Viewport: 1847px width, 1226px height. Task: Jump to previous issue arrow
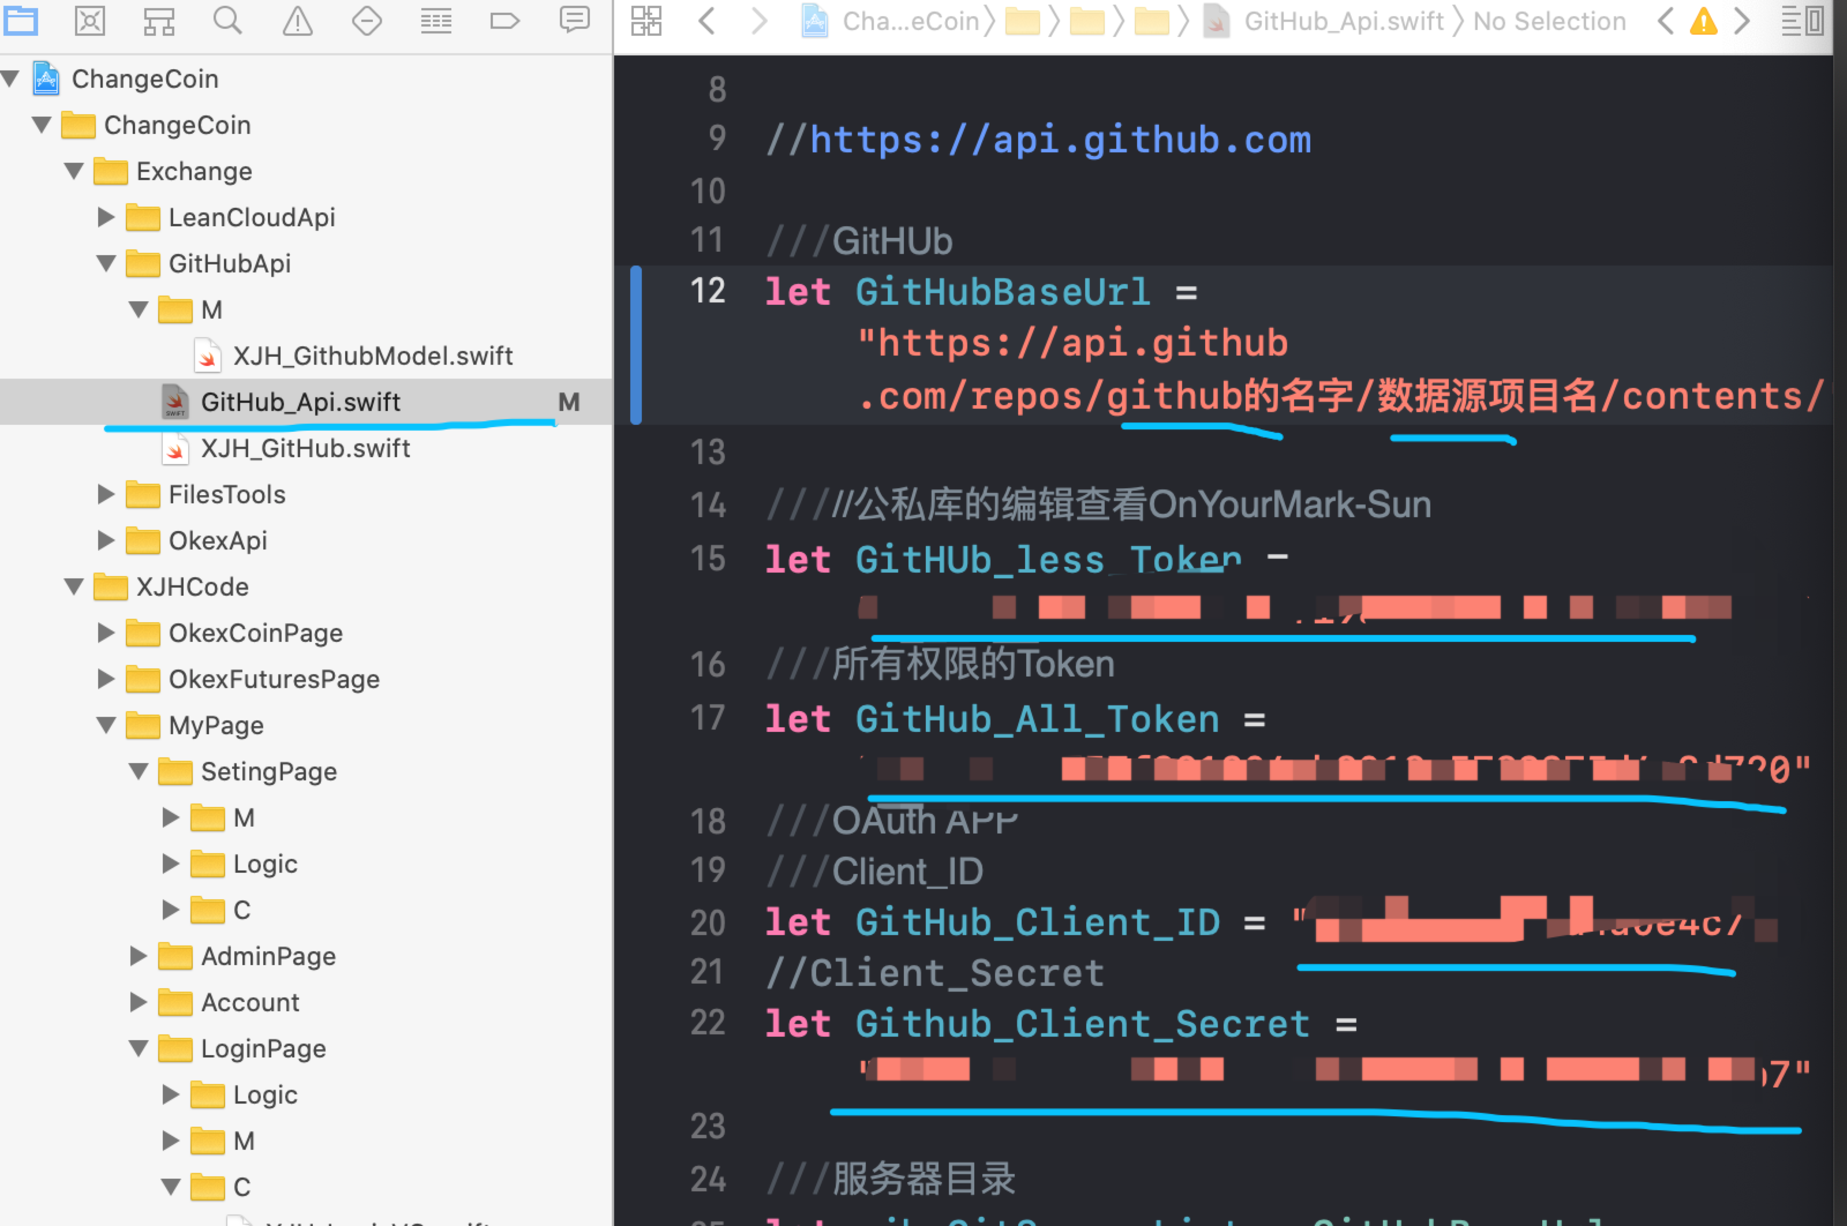[x=1665, y=21]
